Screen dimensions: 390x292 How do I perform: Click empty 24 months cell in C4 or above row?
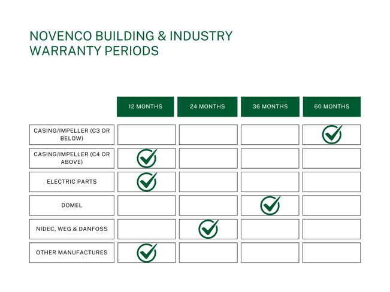point(208,159)
